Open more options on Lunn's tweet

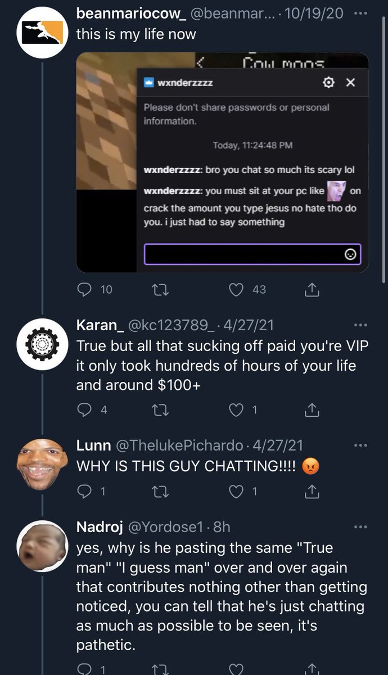(360, 445)
